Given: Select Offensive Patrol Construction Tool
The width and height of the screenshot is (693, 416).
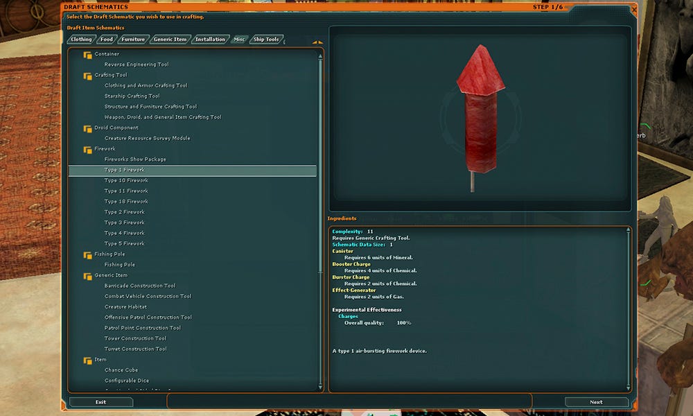Looking at the screenshot, I should click(x=148, y=318).
